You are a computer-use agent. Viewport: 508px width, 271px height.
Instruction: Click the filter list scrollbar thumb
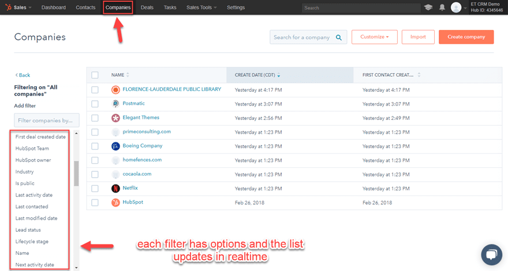[x=76, y=174]
